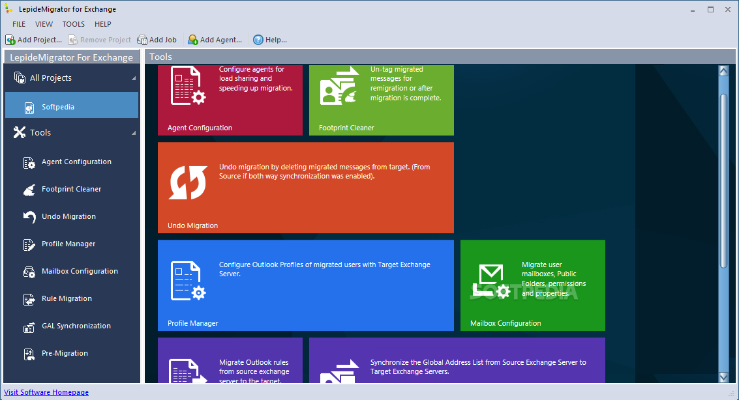The height and width of the screenshot is (400, 739).
Task: Click the vertical scrollbar thumb in Tools panel
Action: (723, 181)
